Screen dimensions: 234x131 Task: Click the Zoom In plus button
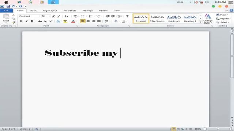coord(231,129)
